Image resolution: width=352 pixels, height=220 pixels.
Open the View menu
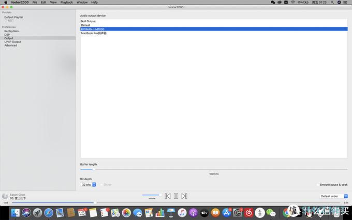pos(53,2)
